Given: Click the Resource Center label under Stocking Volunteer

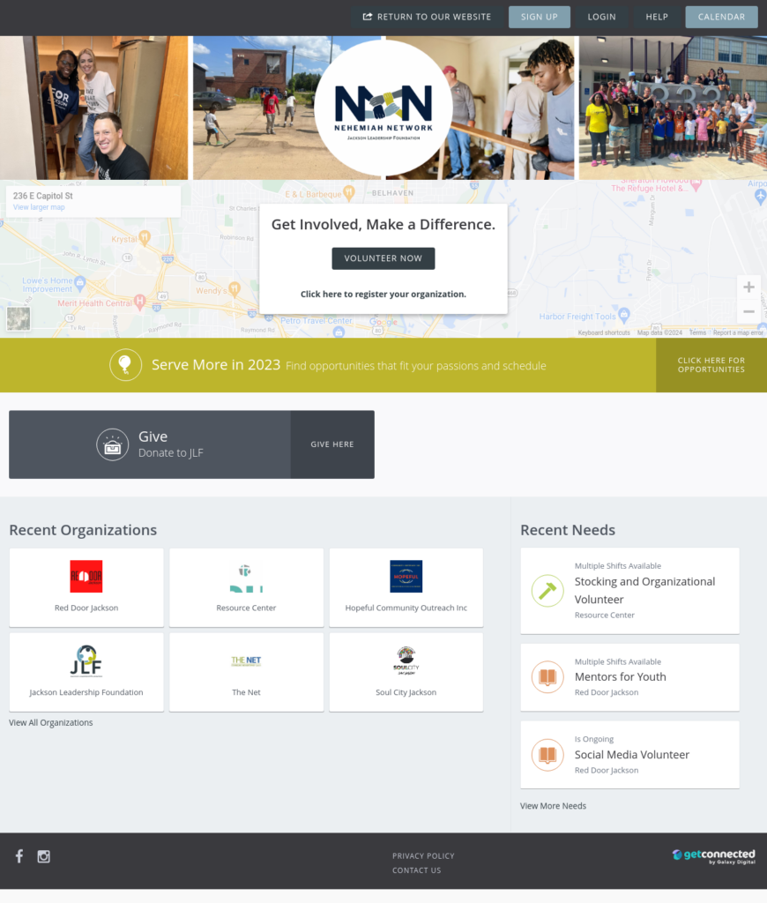Looking at the screenshot, I should point(605,615).
